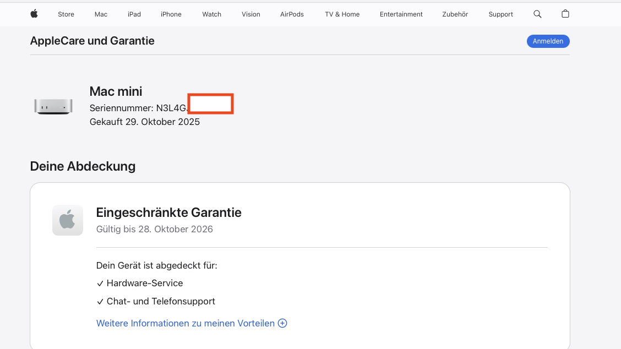Open the Mac menu item
The width and height of the screenshot is (621, 349).
pos(101,14)
